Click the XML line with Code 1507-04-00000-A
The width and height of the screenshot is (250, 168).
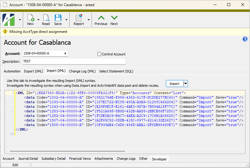pyautogui.click(x=134, y=120)
